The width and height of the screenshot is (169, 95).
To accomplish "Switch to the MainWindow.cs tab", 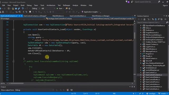I will point(58,16).
